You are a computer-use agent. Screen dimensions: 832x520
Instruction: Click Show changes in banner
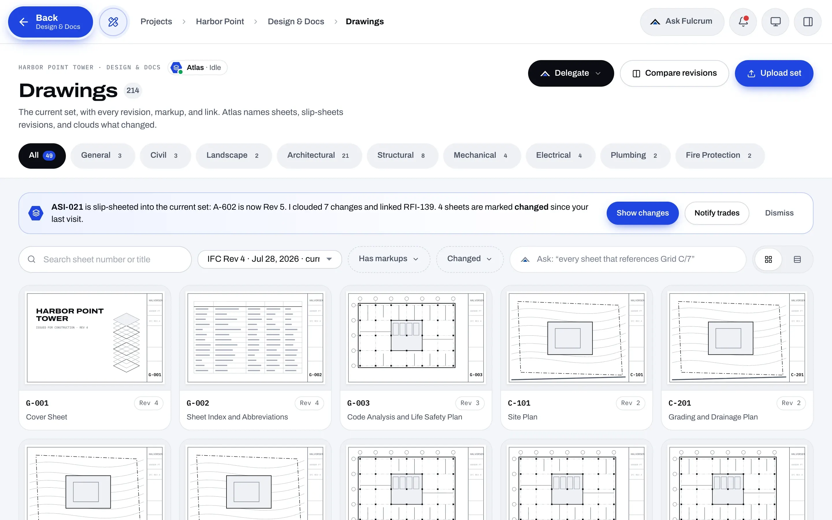(642, 213)
